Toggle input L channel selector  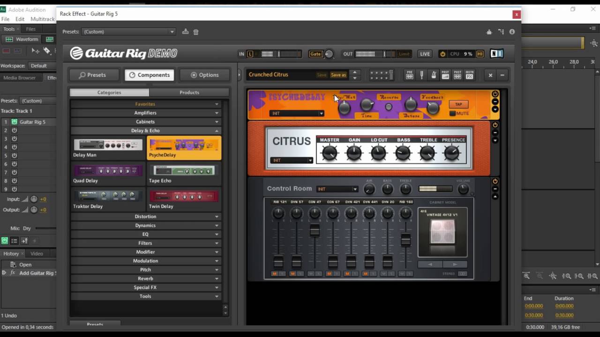250,54
